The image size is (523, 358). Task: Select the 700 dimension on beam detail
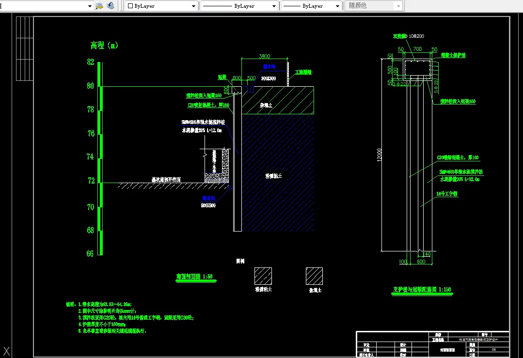click(x=418, y=49)
